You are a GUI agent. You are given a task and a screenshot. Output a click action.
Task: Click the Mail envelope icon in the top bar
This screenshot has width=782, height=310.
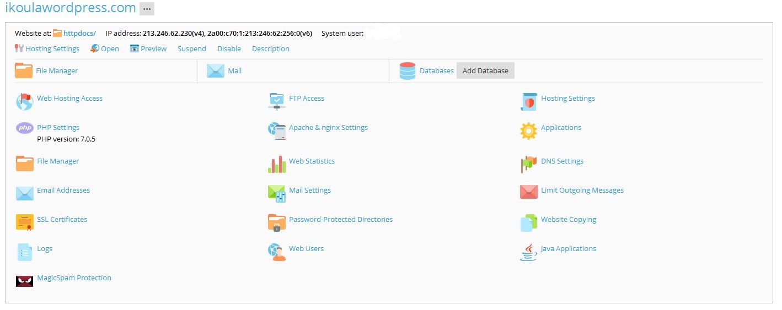(x=216, y=71)
